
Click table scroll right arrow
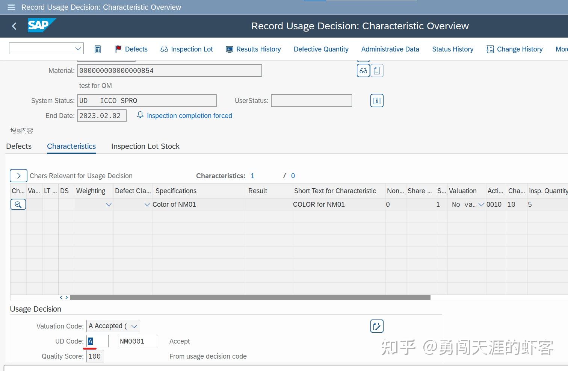66,297
